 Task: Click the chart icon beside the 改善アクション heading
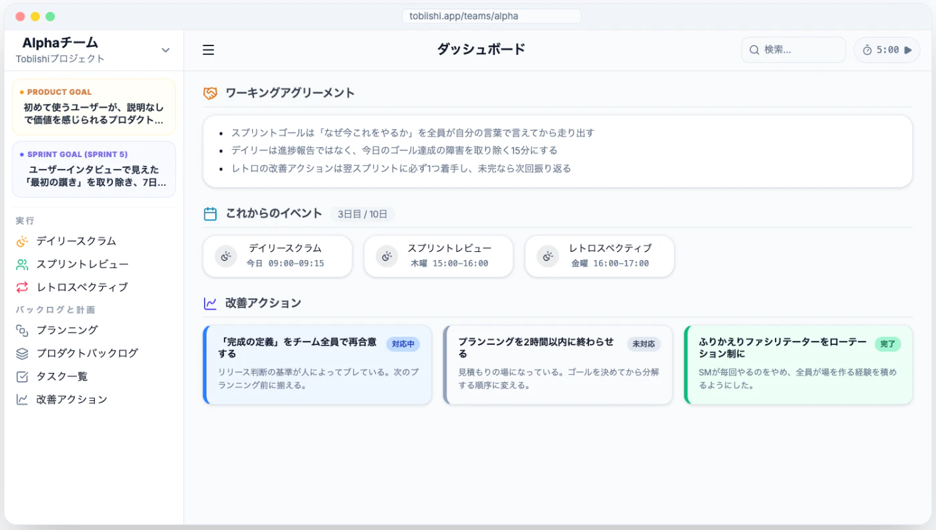pos(211,303)
